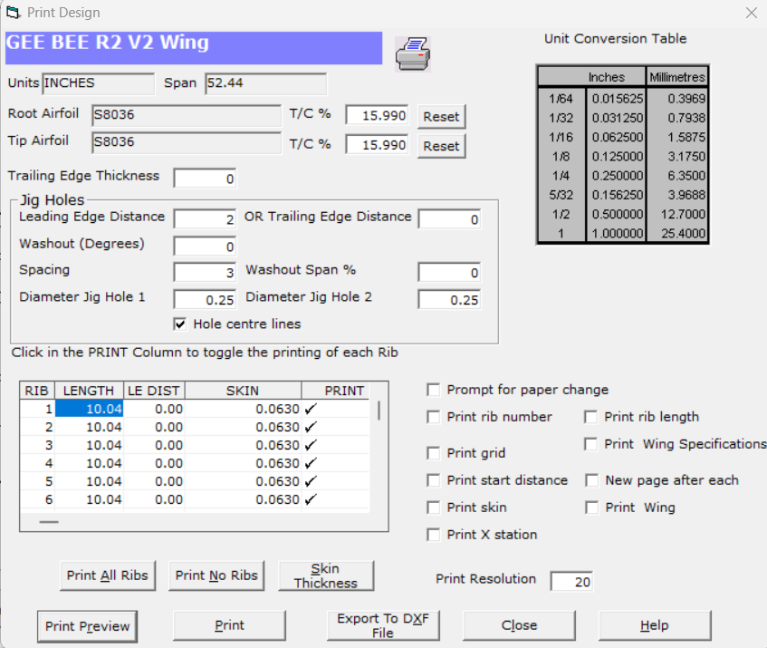Click the Diameter Jig Hole 1 field
Screen dimensions: 767x648
[x=205, y=299]
